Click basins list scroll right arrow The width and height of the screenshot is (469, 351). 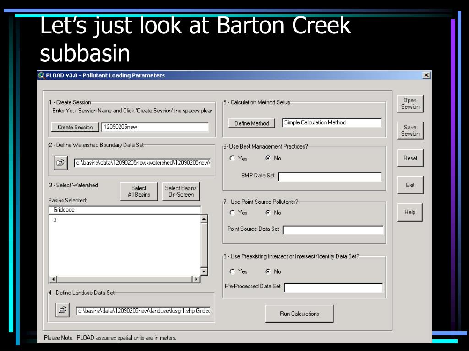click(x=196, y=279)
